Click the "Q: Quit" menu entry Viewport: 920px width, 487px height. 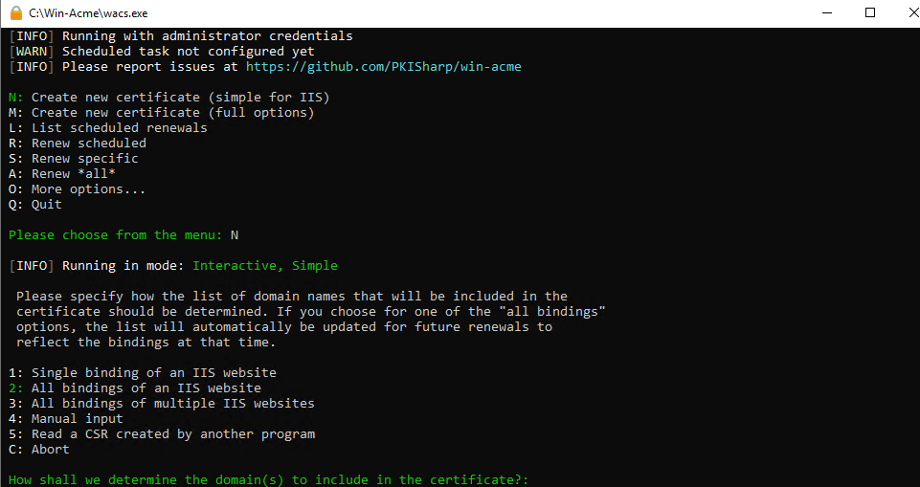click(x=35, y=205)
